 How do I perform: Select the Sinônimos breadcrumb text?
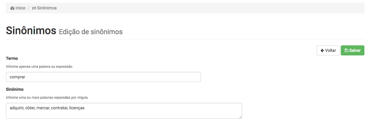point(47,8)
